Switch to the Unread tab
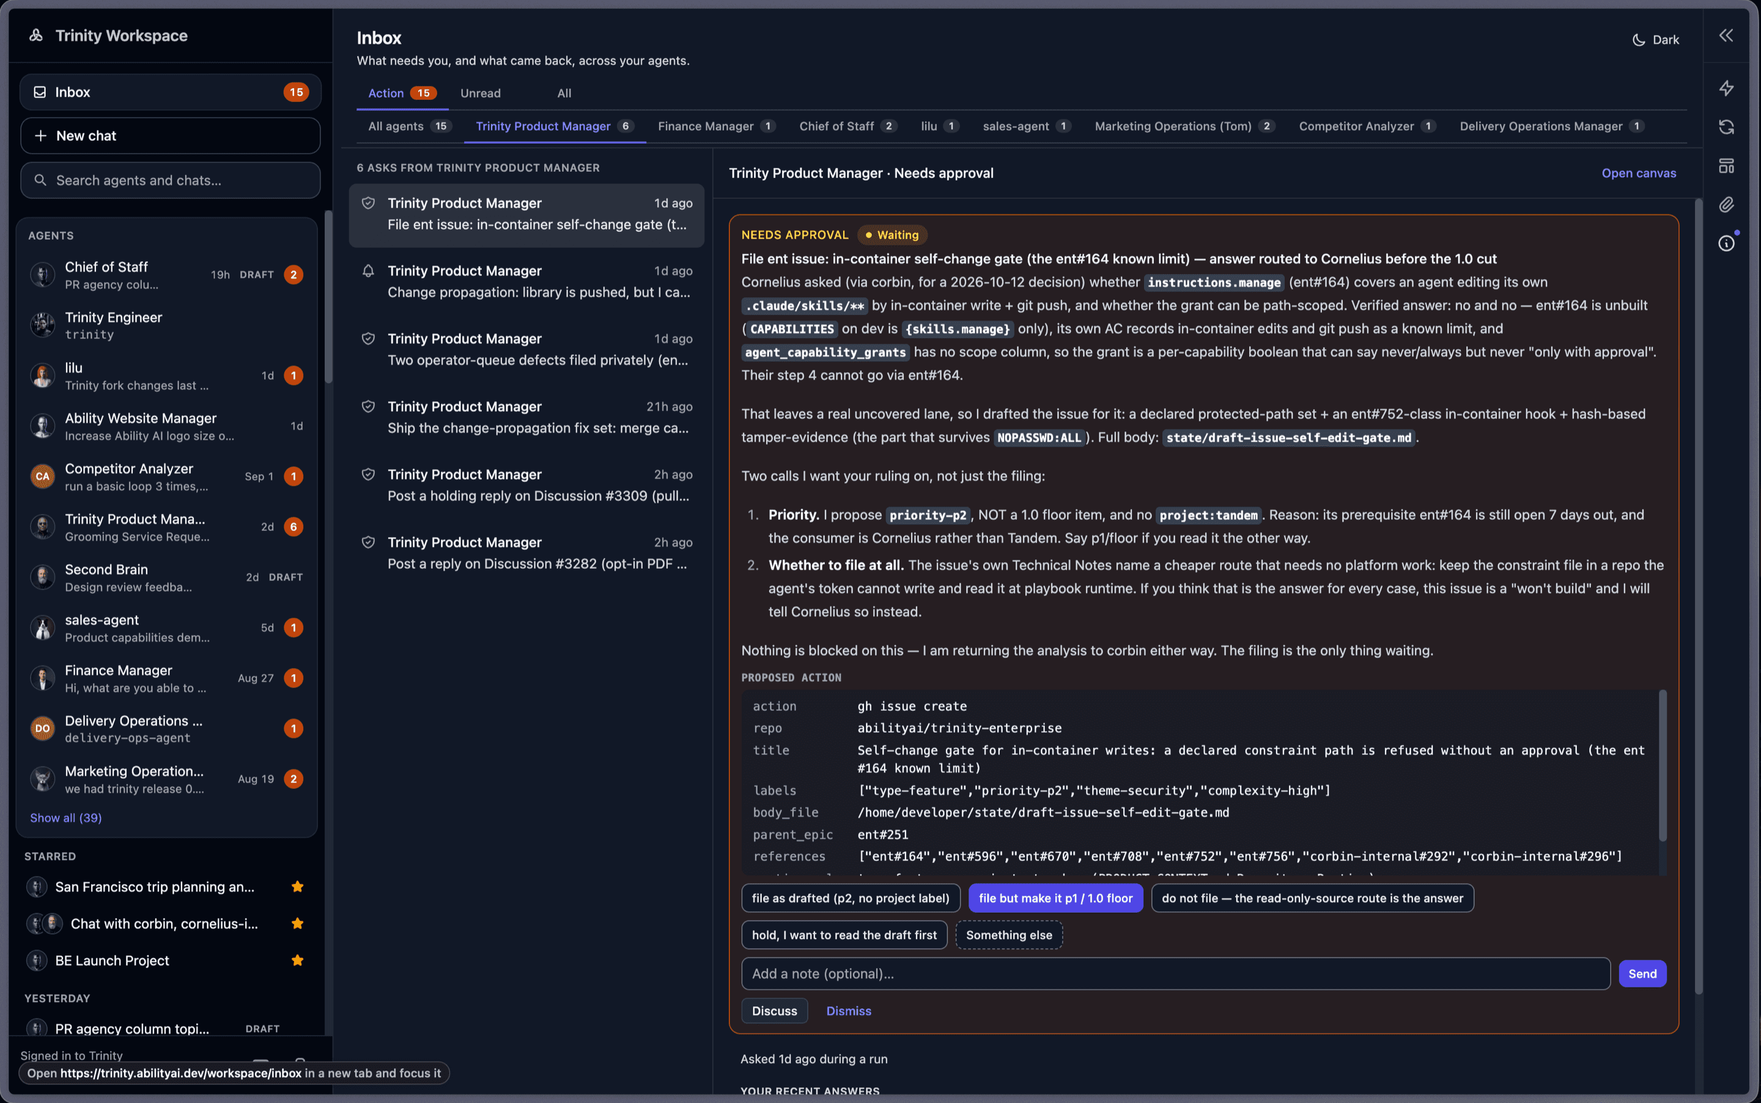This screenshot has height=1103, width=1761. point(480,94)
